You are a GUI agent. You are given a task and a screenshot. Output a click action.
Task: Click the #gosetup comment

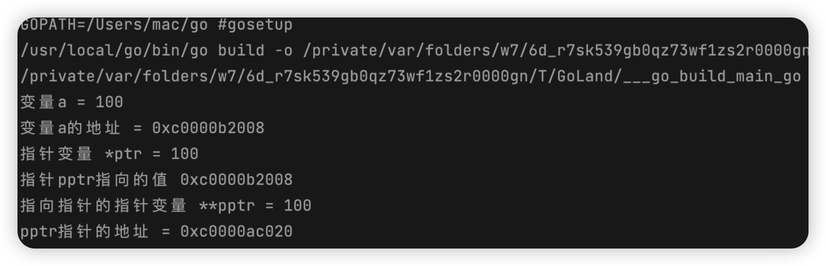point(255,25)
